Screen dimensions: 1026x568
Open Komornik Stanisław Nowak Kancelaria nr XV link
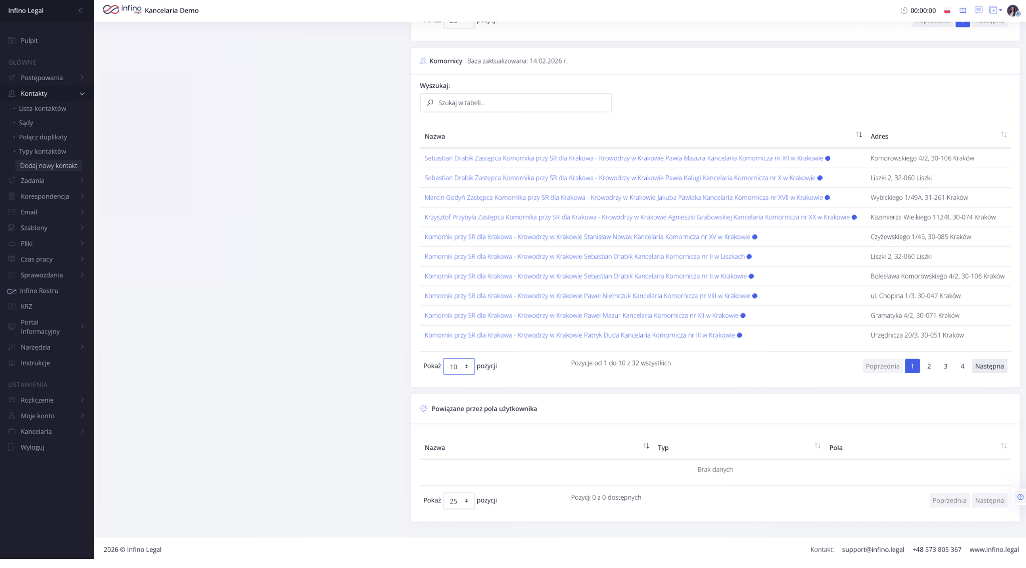[x=587, y=237]
